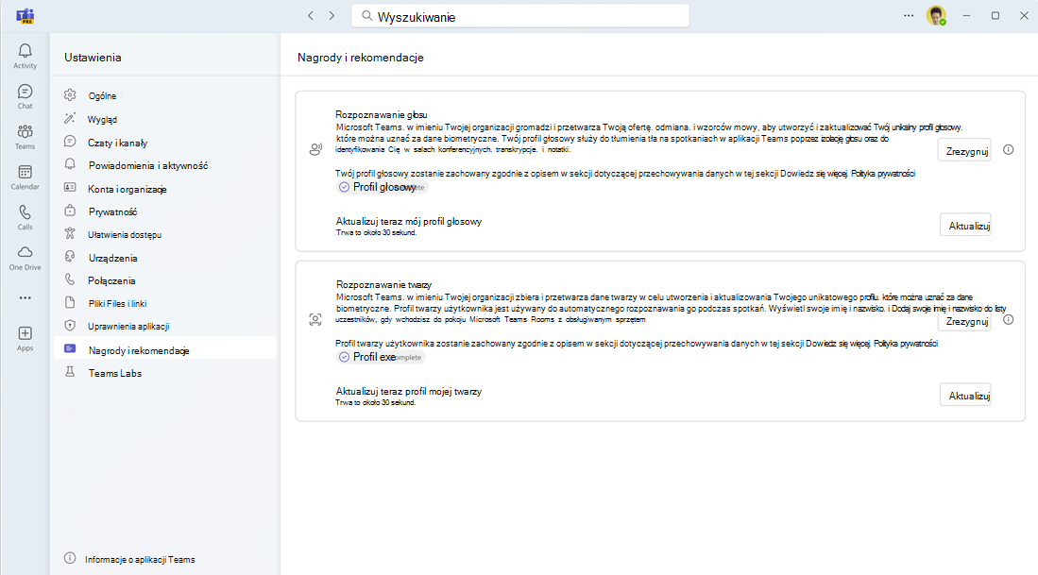Click the lock icon beside Prywatność

tap(70, 211)
